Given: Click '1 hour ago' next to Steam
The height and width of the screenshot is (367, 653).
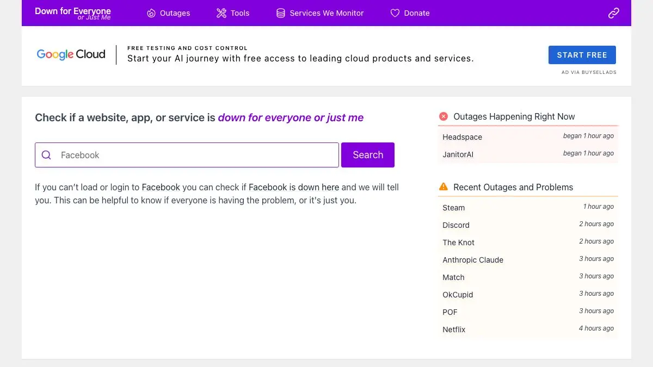Looking at the screenshot, I should 599,207.
